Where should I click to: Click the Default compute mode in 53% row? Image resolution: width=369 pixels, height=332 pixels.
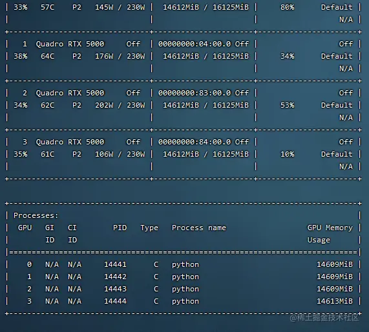coord(337,105)
